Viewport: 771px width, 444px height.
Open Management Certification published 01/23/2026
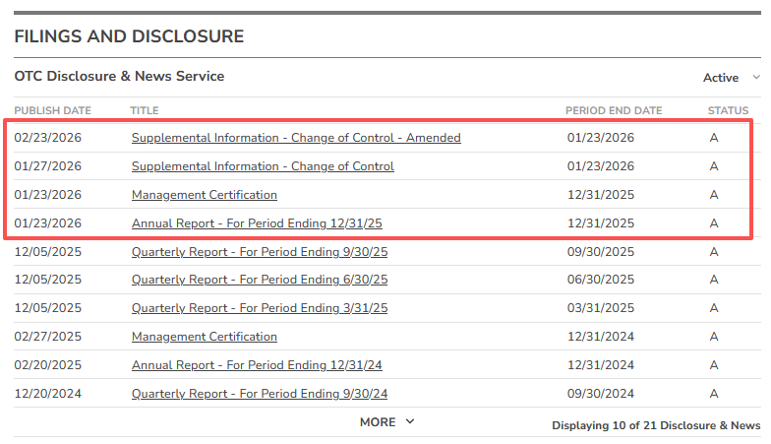(205, 195)
